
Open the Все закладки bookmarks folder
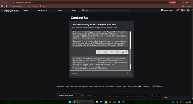click(x=187, y=6)
